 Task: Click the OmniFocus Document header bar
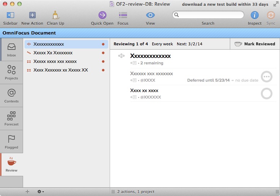(140, 33)
